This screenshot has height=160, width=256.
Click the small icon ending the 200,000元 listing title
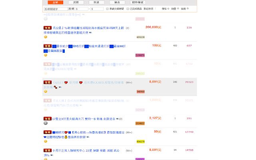[90, 33]
